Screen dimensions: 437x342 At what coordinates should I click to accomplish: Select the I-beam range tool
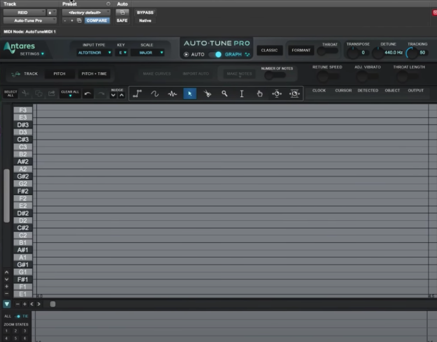pyautogui.click(x=241, y=94)
